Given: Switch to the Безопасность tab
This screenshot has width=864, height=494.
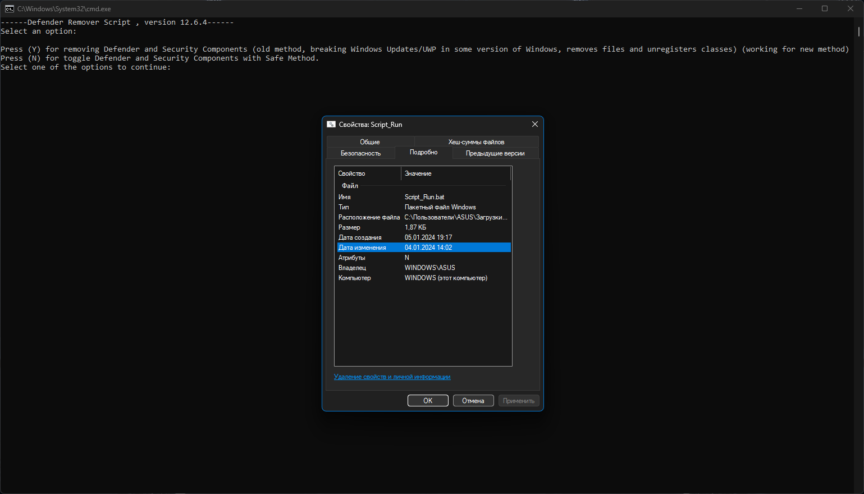Looking at the screenshot, I should click(360, 153).
